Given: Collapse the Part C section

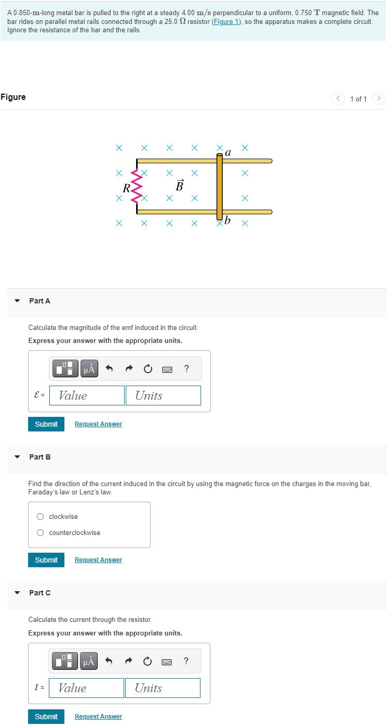Looking at the screenshot, I should point(18,593).
